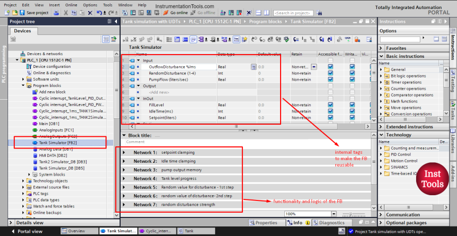Open Overview in the editor bar
457x236 pixels.
point(79,231)
